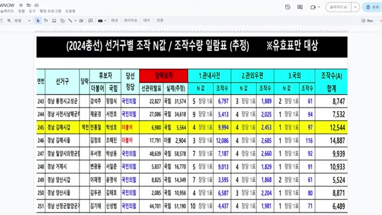Open the comments panel icon

(300, 7)
